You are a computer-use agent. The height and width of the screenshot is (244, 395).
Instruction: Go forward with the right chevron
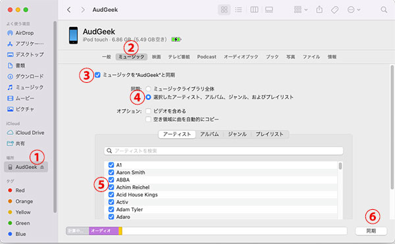pyautogui.click(x=83, y=10)
